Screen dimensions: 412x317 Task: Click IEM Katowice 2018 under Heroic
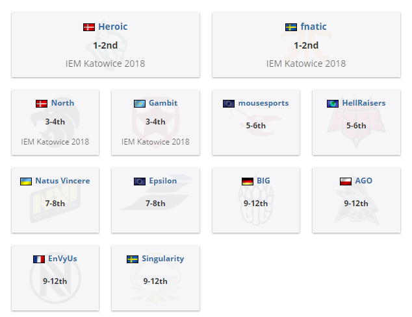coord(105,64)
